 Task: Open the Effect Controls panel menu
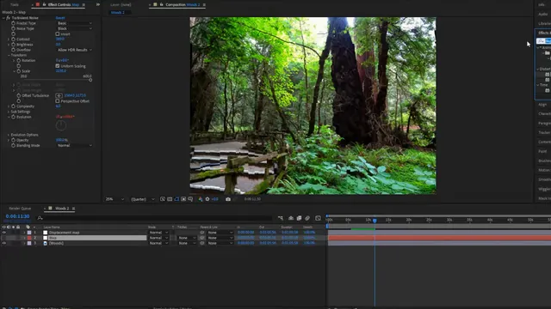click(84, 4)
